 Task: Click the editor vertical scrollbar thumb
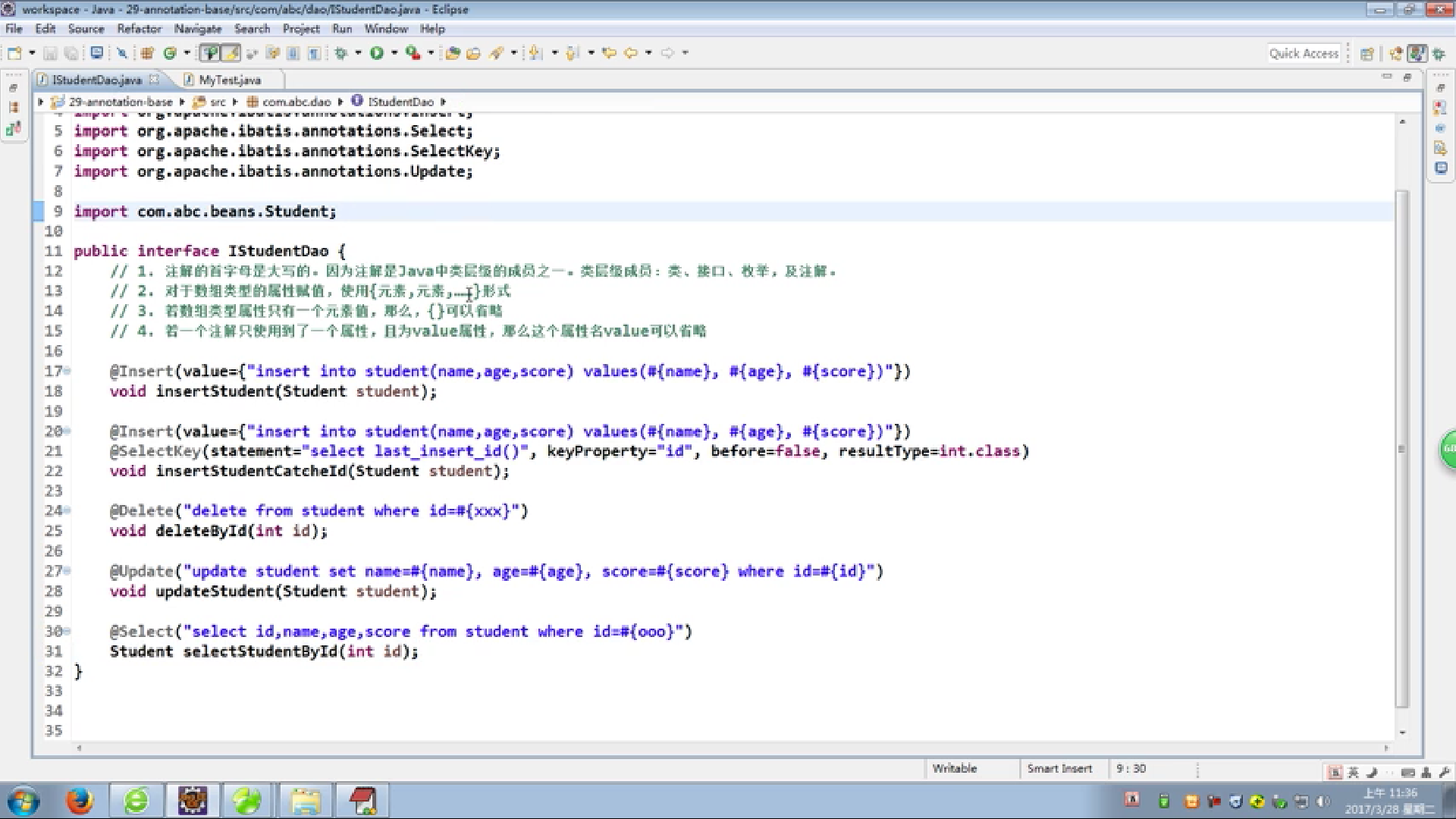[x=1402, y=448]
